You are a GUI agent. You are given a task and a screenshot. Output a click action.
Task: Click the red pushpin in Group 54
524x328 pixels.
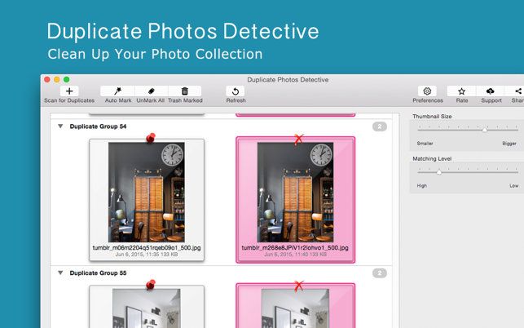point(151,138)
